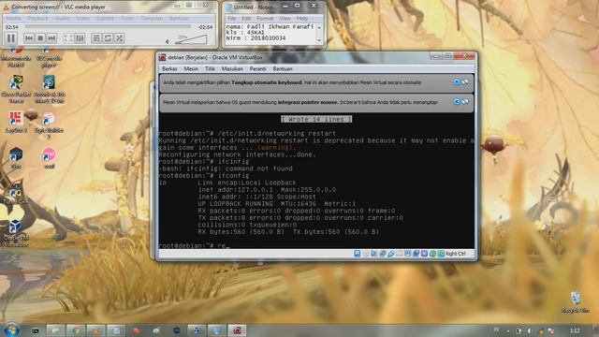Suppress mouse integration message permanently icon

[465, 102]
